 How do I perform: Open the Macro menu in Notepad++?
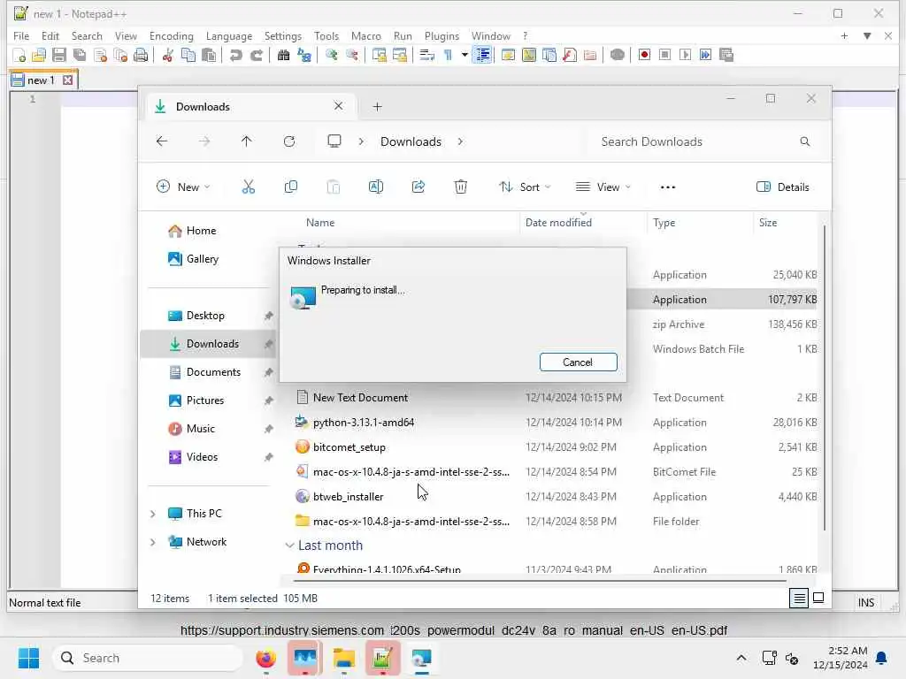click(x=365, y=35)
